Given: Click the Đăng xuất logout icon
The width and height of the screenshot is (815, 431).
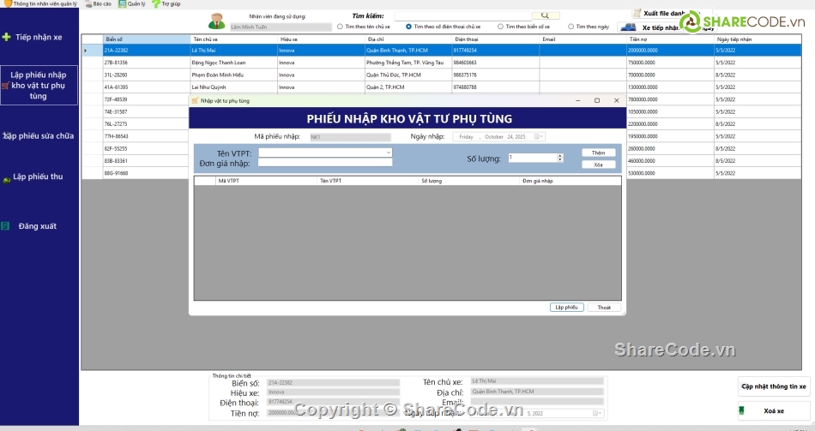Looking at the screenshot, I should pyautogui.click(x=5, y=226).
